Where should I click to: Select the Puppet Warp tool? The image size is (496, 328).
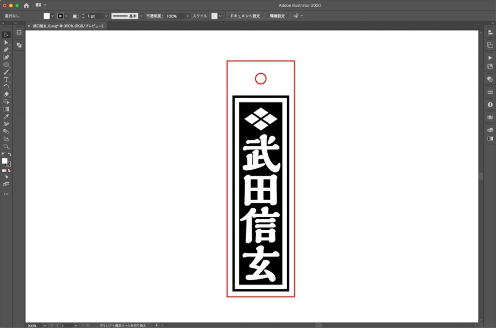[6, 124]
